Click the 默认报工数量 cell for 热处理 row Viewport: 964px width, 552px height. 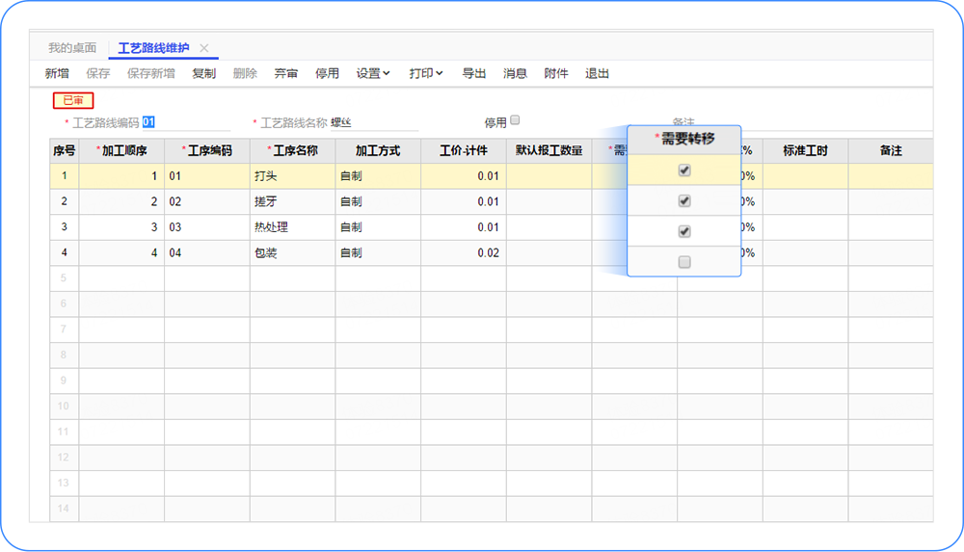click(549, 227)
